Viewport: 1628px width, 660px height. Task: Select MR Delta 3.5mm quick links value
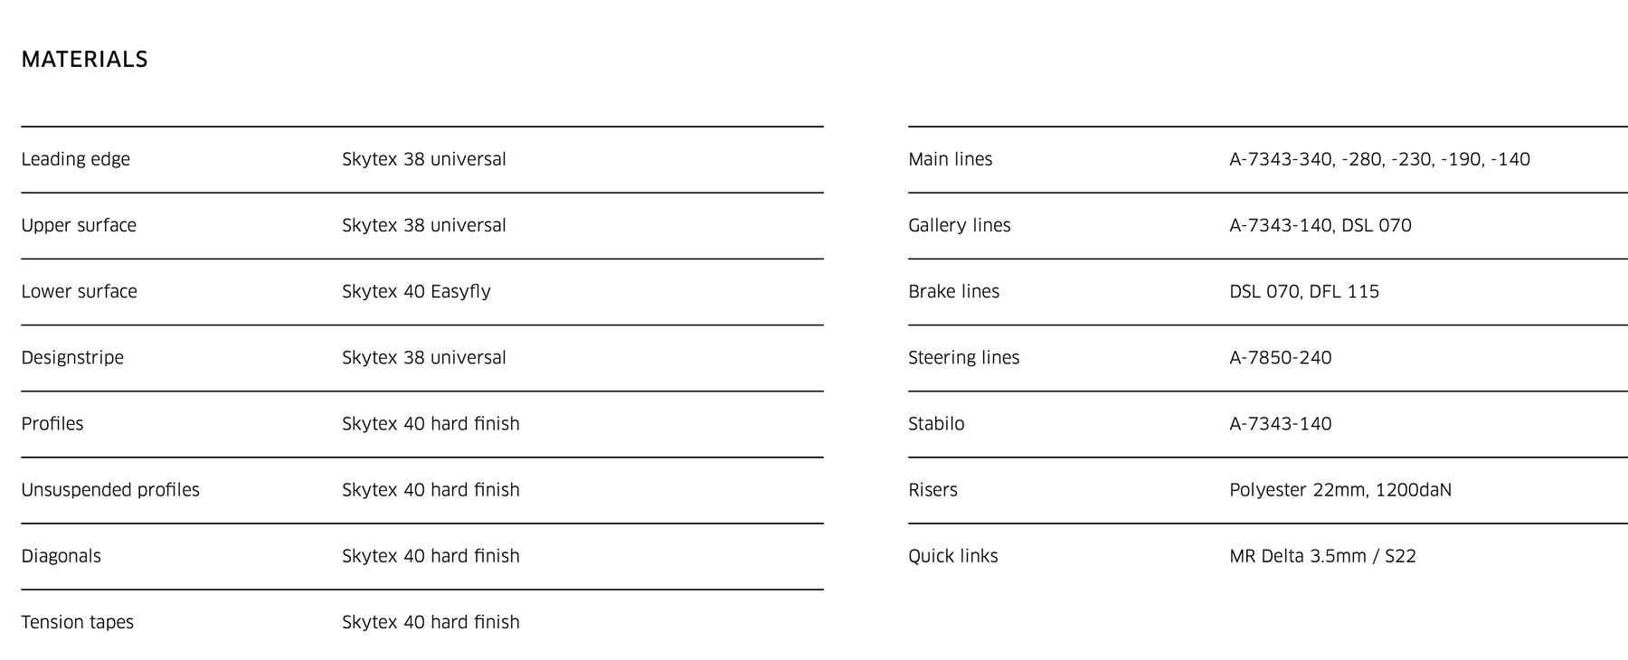click(x=1322, y=556)
